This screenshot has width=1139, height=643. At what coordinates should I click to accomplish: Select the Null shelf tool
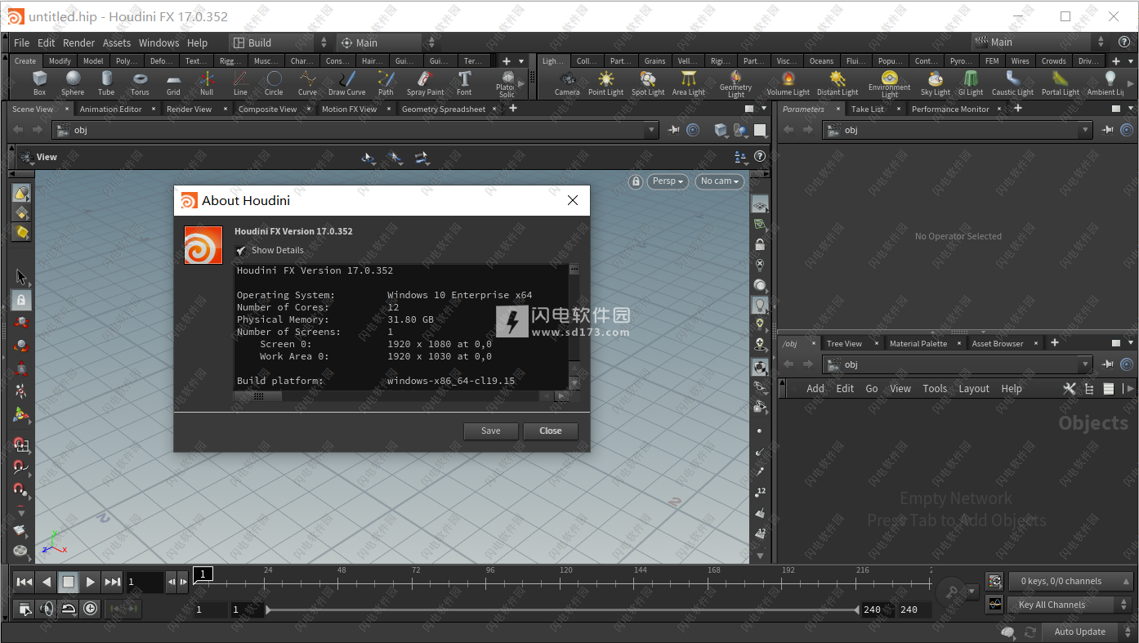point(207,83)
